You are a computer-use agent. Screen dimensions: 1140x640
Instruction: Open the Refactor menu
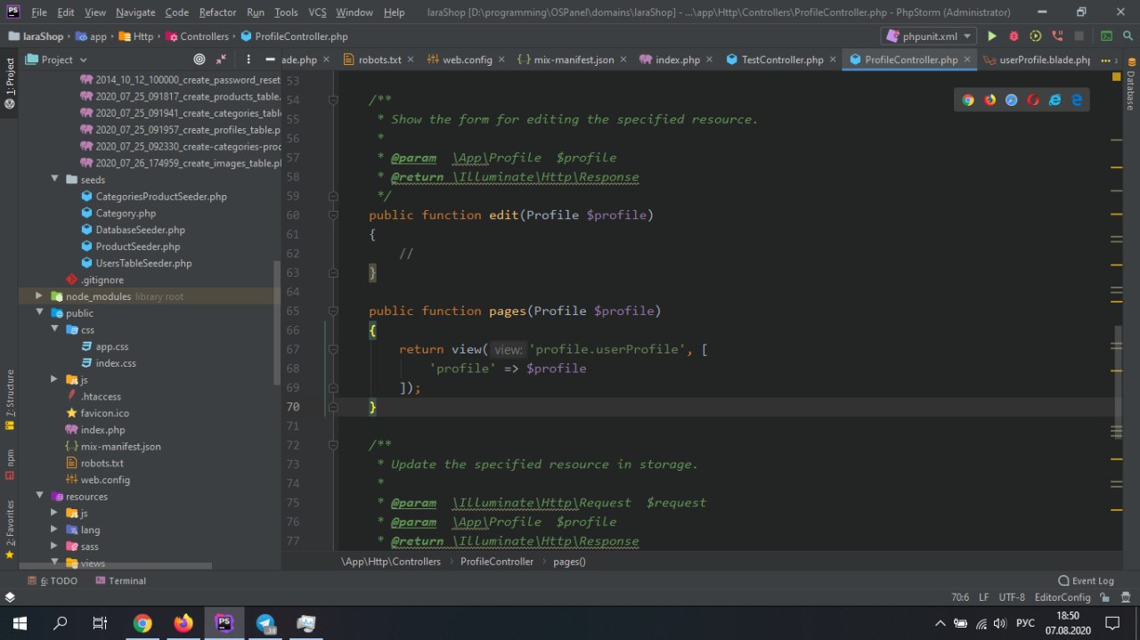pos(217,12)
